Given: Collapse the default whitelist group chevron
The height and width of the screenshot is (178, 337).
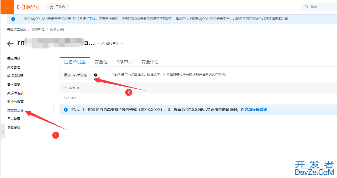Looking at the screenshot, I should 65,88.
